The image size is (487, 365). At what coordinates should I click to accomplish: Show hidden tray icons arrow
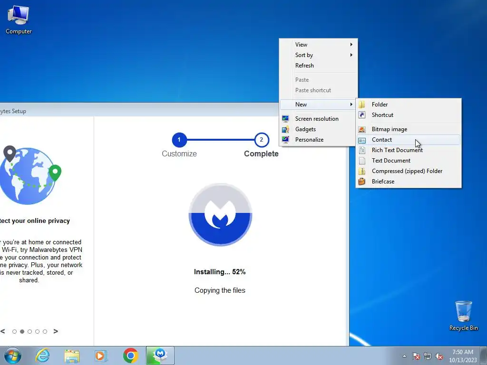tap(404, 356)
